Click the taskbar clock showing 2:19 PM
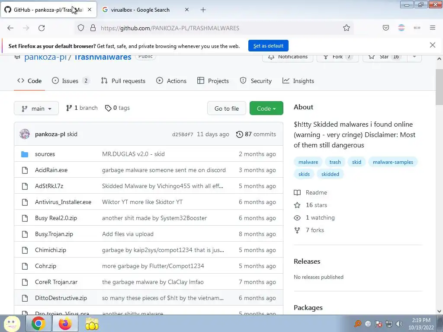 [x=421, y=324]
